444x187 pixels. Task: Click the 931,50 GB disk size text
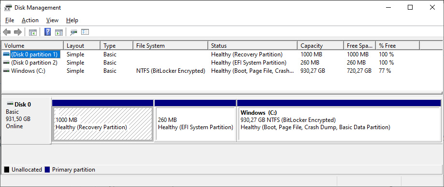(x=18, y=119)
